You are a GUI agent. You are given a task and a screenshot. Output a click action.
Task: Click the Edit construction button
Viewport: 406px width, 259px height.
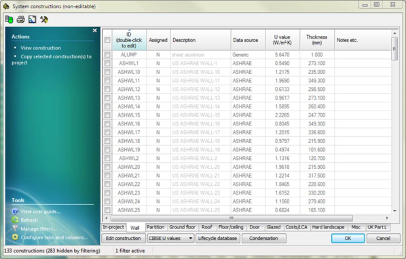click(x=123, y=239)
